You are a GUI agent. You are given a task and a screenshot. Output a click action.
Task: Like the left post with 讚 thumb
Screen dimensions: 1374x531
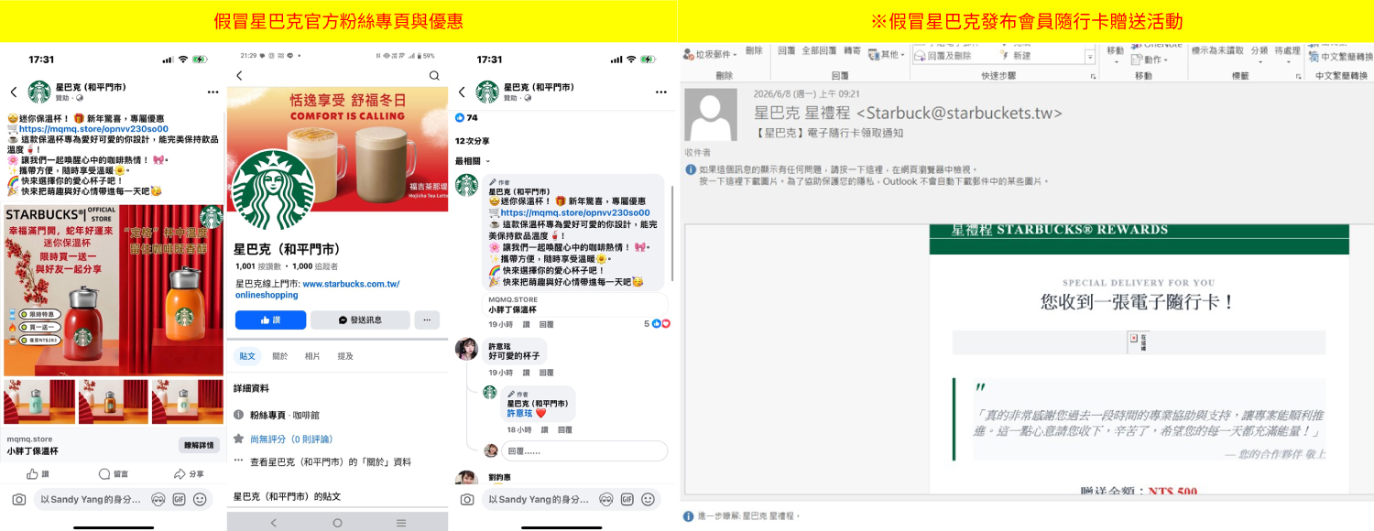click(x=38, y=474)
